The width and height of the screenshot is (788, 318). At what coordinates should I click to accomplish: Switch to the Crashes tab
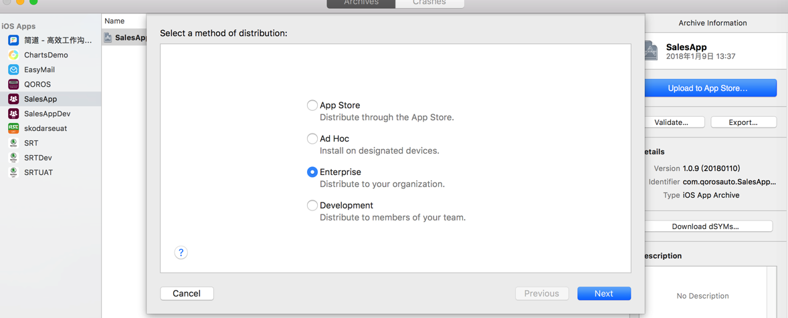[429, 3]
